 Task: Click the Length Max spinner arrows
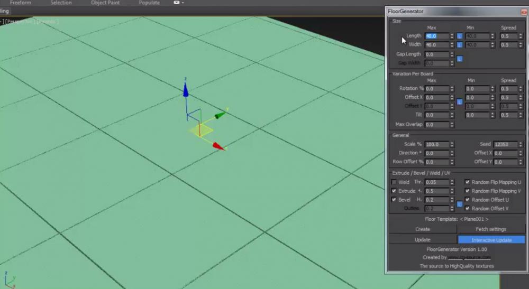click(x=452, y=36)
